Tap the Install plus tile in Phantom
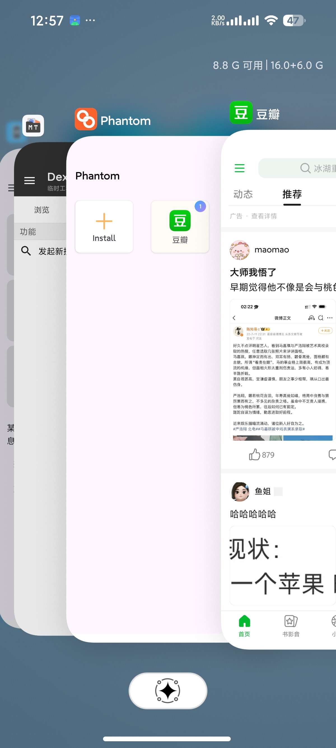Viewport: 336px width, 748px height. coord(104,226)
